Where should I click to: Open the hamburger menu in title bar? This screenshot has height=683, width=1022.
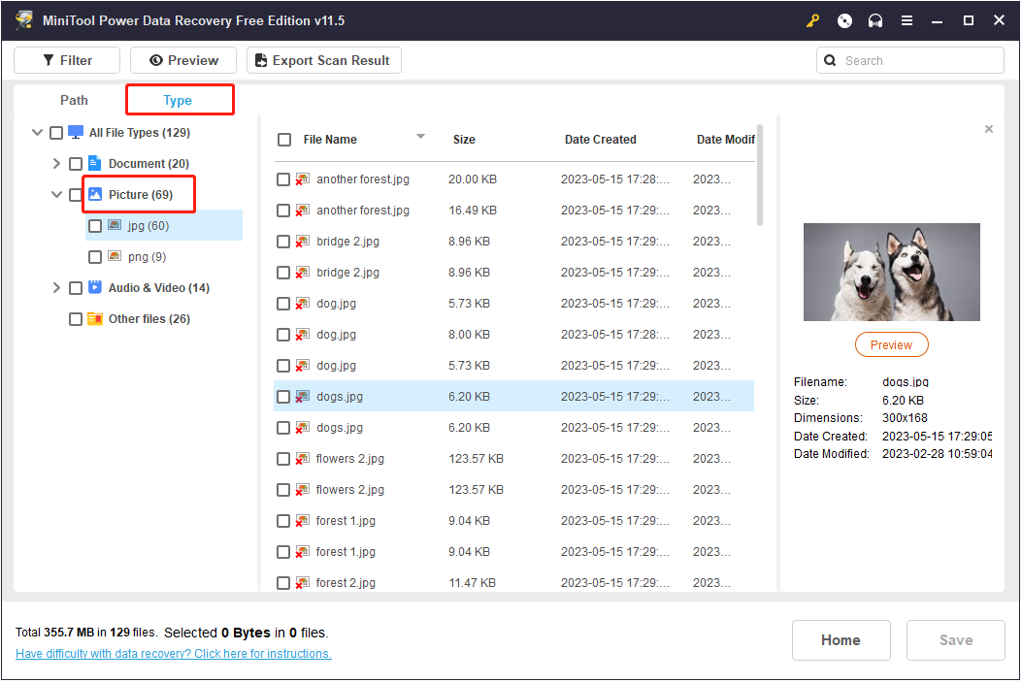907,19
